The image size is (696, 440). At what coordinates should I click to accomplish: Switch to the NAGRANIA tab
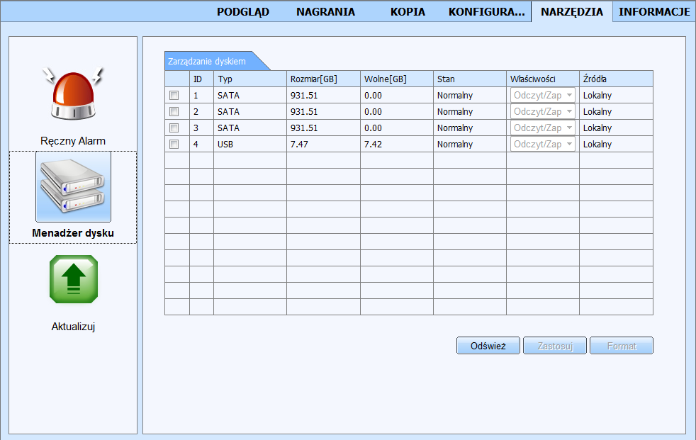point(325,12)
